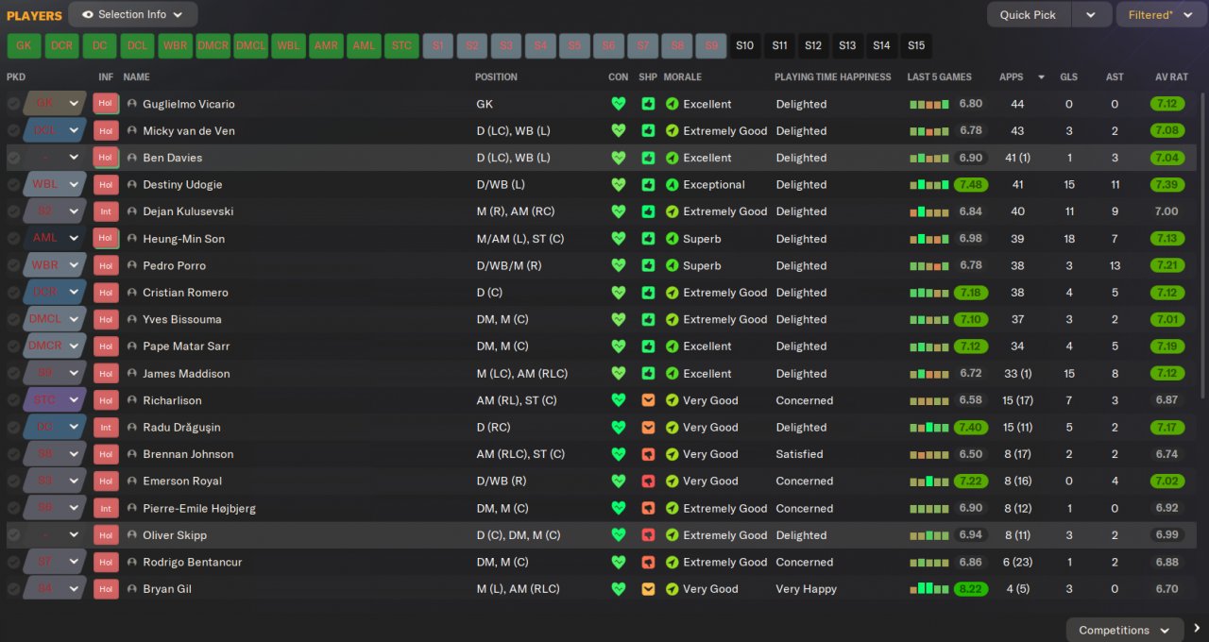Open position dropdown for Micky van de Ven
Screen dimensions: 1209x642
pos(74,131)
